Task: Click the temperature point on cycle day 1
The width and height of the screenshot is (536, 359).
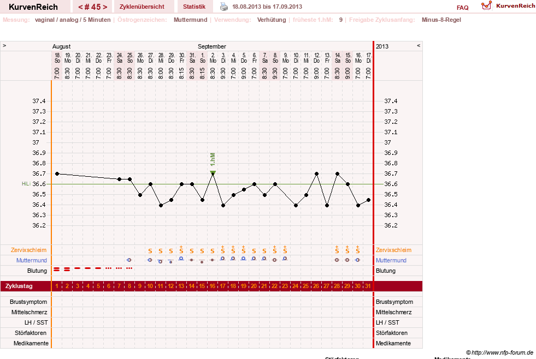Action: (57, 173)
